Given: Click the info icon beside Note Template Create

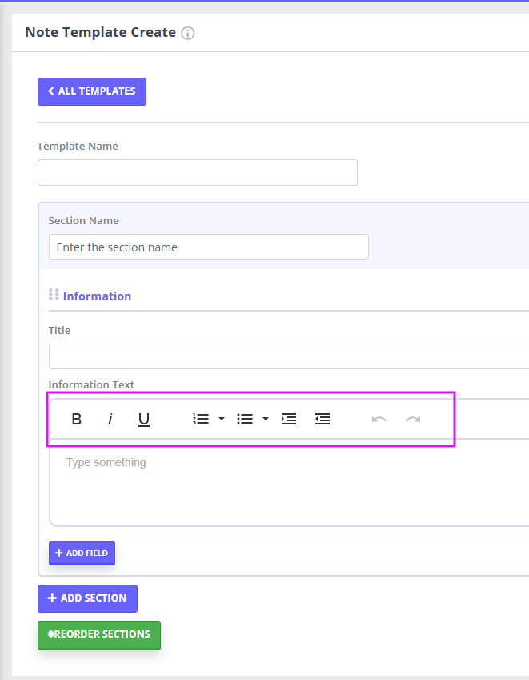Looking at the screenshot, I should coord(188,34).
